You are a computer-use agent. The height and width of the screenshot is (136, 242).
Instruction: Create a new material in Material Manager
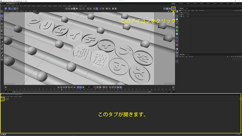coord(2,99)
